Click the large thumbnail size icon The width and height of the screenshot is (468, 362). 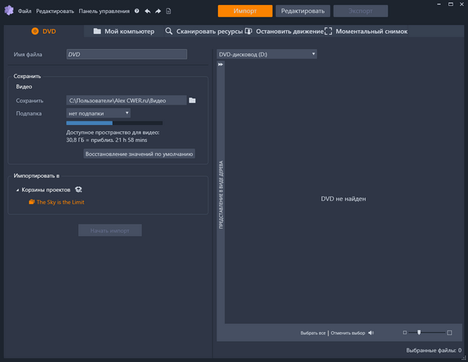449,333
